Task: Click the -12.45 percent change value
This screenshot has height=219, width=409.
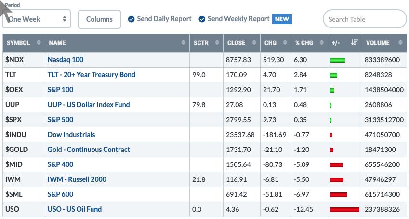Action: tap(303, 209)
